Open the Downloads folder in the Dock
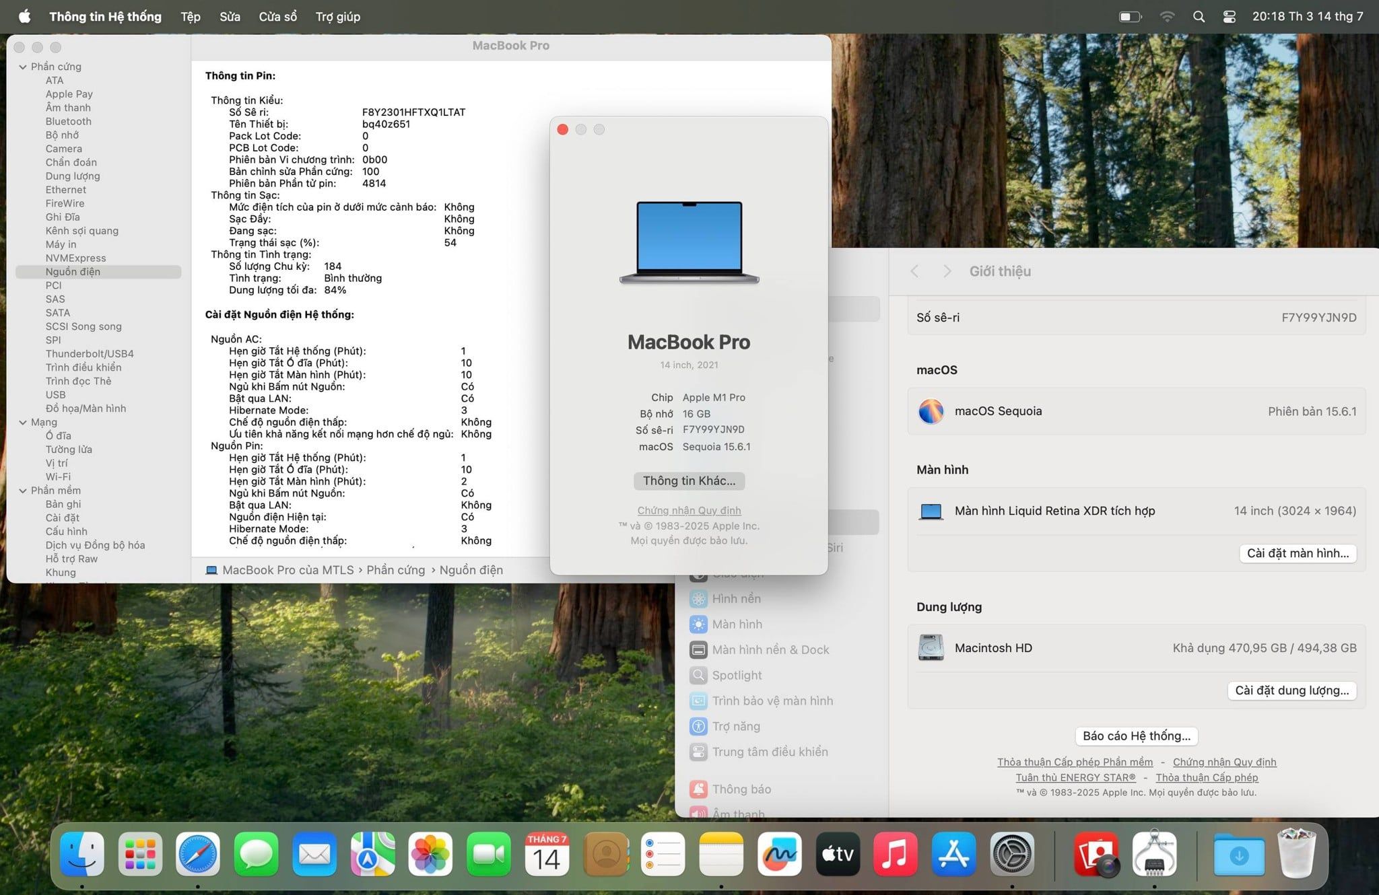The width and height of the screenshot is (1379, 895). click(1239, 854)
